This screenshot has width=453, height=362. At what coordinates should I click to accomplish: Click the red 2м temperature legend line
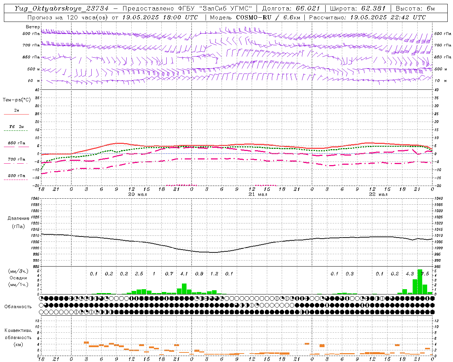(x=16, y=114)
